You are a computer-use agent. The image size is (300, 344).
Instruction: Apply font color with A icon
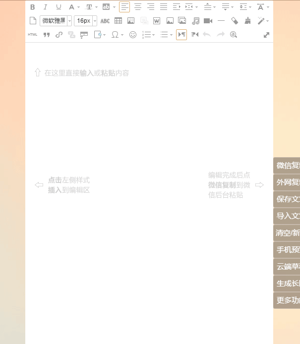pos(71,7)
